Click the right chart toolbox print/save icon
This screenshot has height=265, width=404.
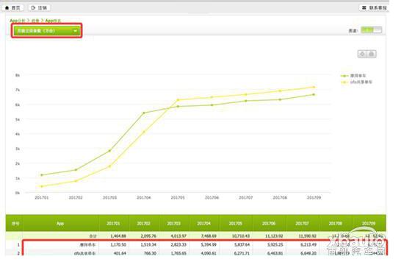(x=371, y=54)
